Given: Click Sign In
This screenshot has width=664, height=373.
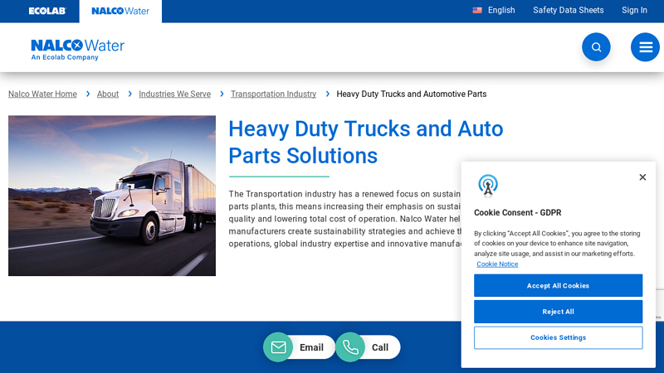Looking at the screenshot, I should pyautogui.click(x=634, y=10).
